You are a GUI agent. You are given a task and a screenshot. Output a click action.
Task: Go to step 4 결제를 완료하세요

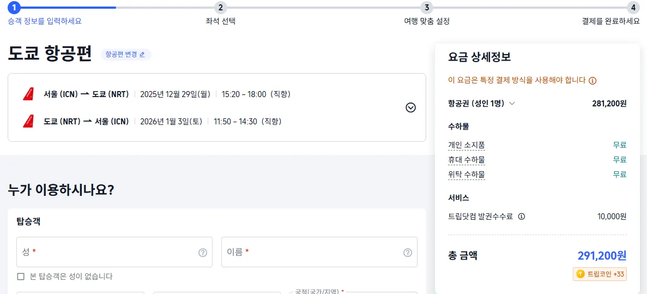(632, 8)
